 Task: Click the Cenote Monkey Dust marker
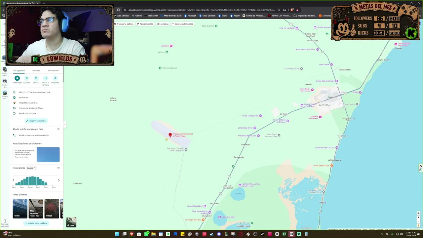260,116
